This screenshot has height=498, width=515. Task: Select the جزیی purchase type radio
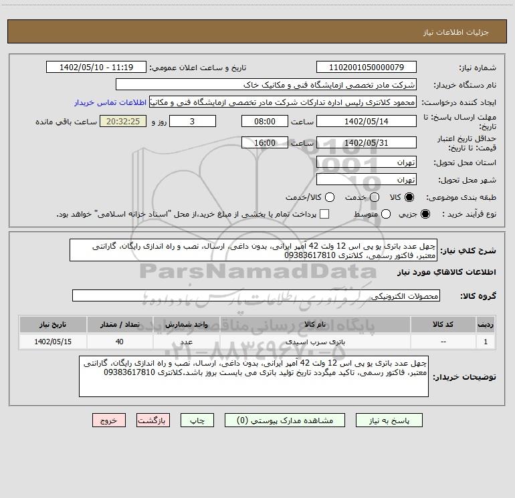click(x=425, y=214)
